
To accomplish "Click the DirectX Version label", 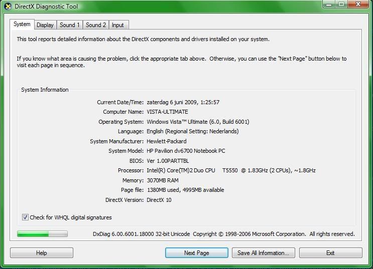I will [125, 200].
